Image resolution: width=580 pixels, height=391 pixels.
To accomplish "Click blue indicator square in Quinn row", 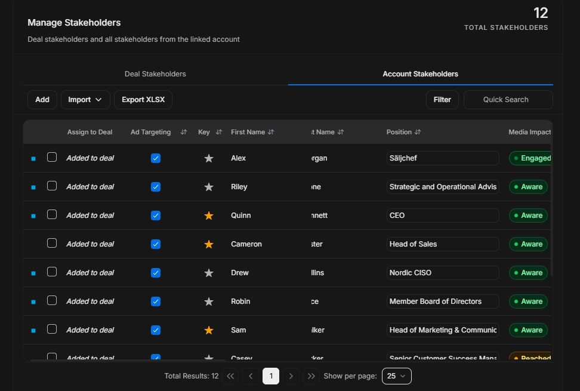I will point(33,216).
